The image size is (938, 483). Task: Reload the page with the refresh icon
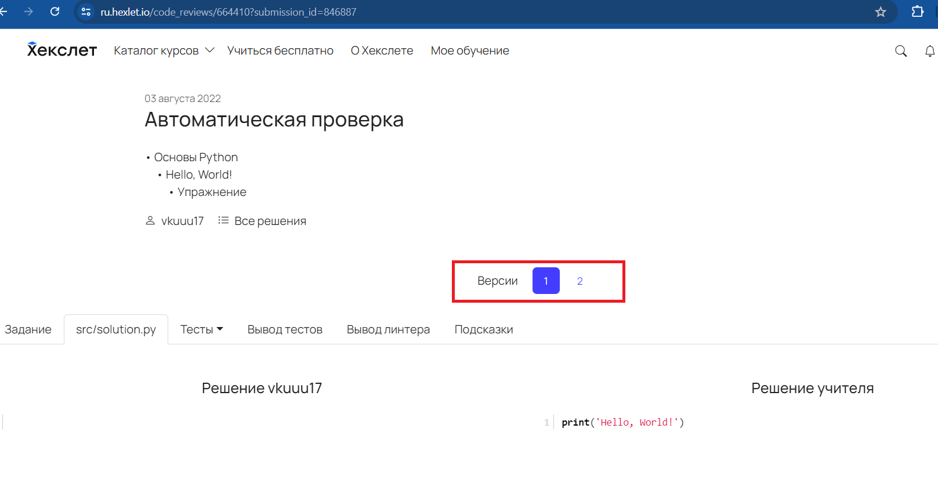(x=55, y=12)
